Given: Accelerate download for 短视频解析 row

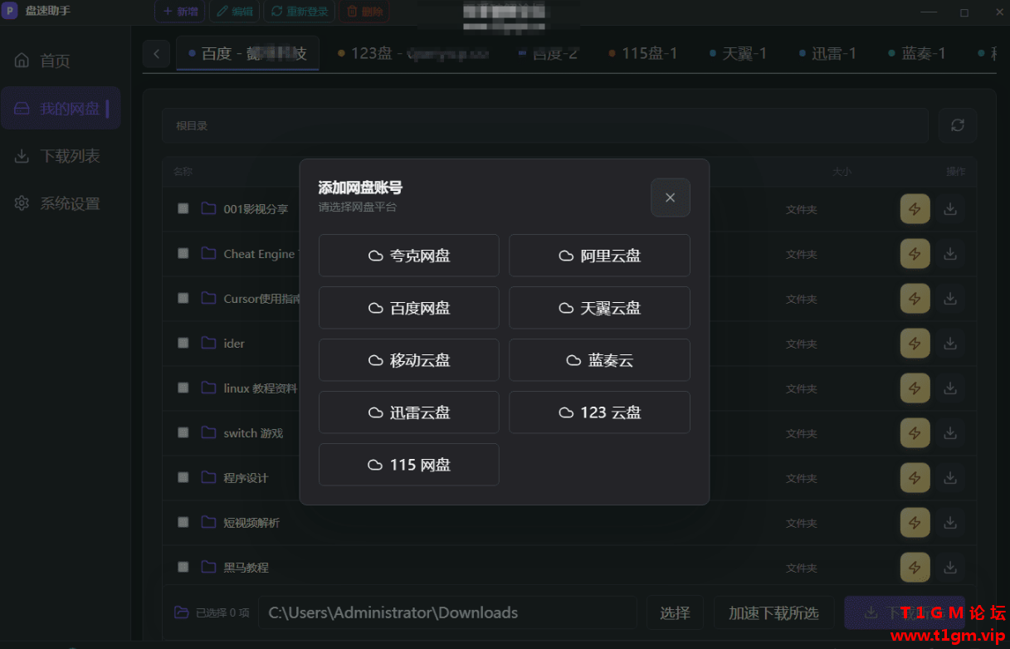Looking at the screenshot, I should click(915, 523).
